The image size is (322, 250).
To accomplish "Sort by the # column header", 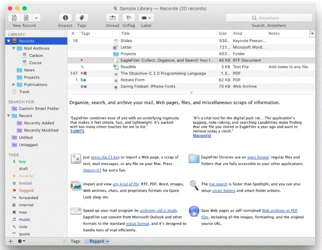I will (x=73, y=33).
